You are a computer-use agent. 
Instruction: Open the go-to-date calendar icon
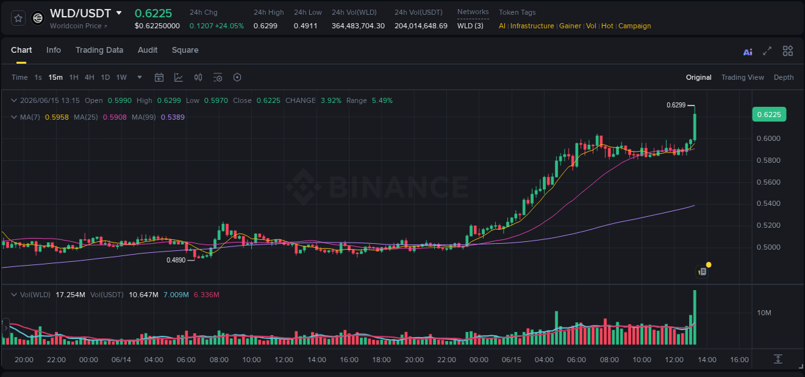point(159,77)
